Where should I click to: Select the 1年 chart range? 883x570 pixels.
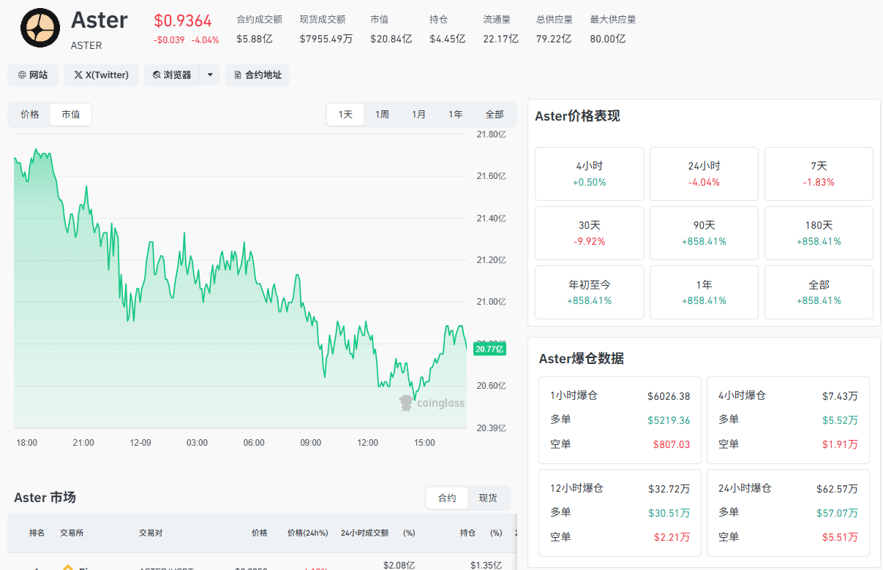[455, 115]
